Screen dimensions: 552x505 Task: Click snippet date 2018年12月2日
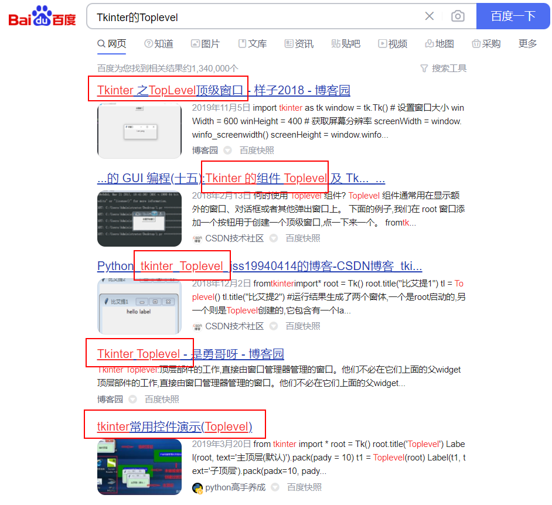221,284
